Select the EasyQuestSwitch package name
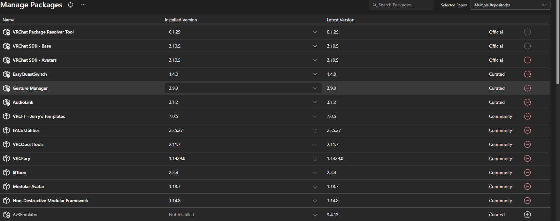The image size is (560, 221). pos(30,74)
